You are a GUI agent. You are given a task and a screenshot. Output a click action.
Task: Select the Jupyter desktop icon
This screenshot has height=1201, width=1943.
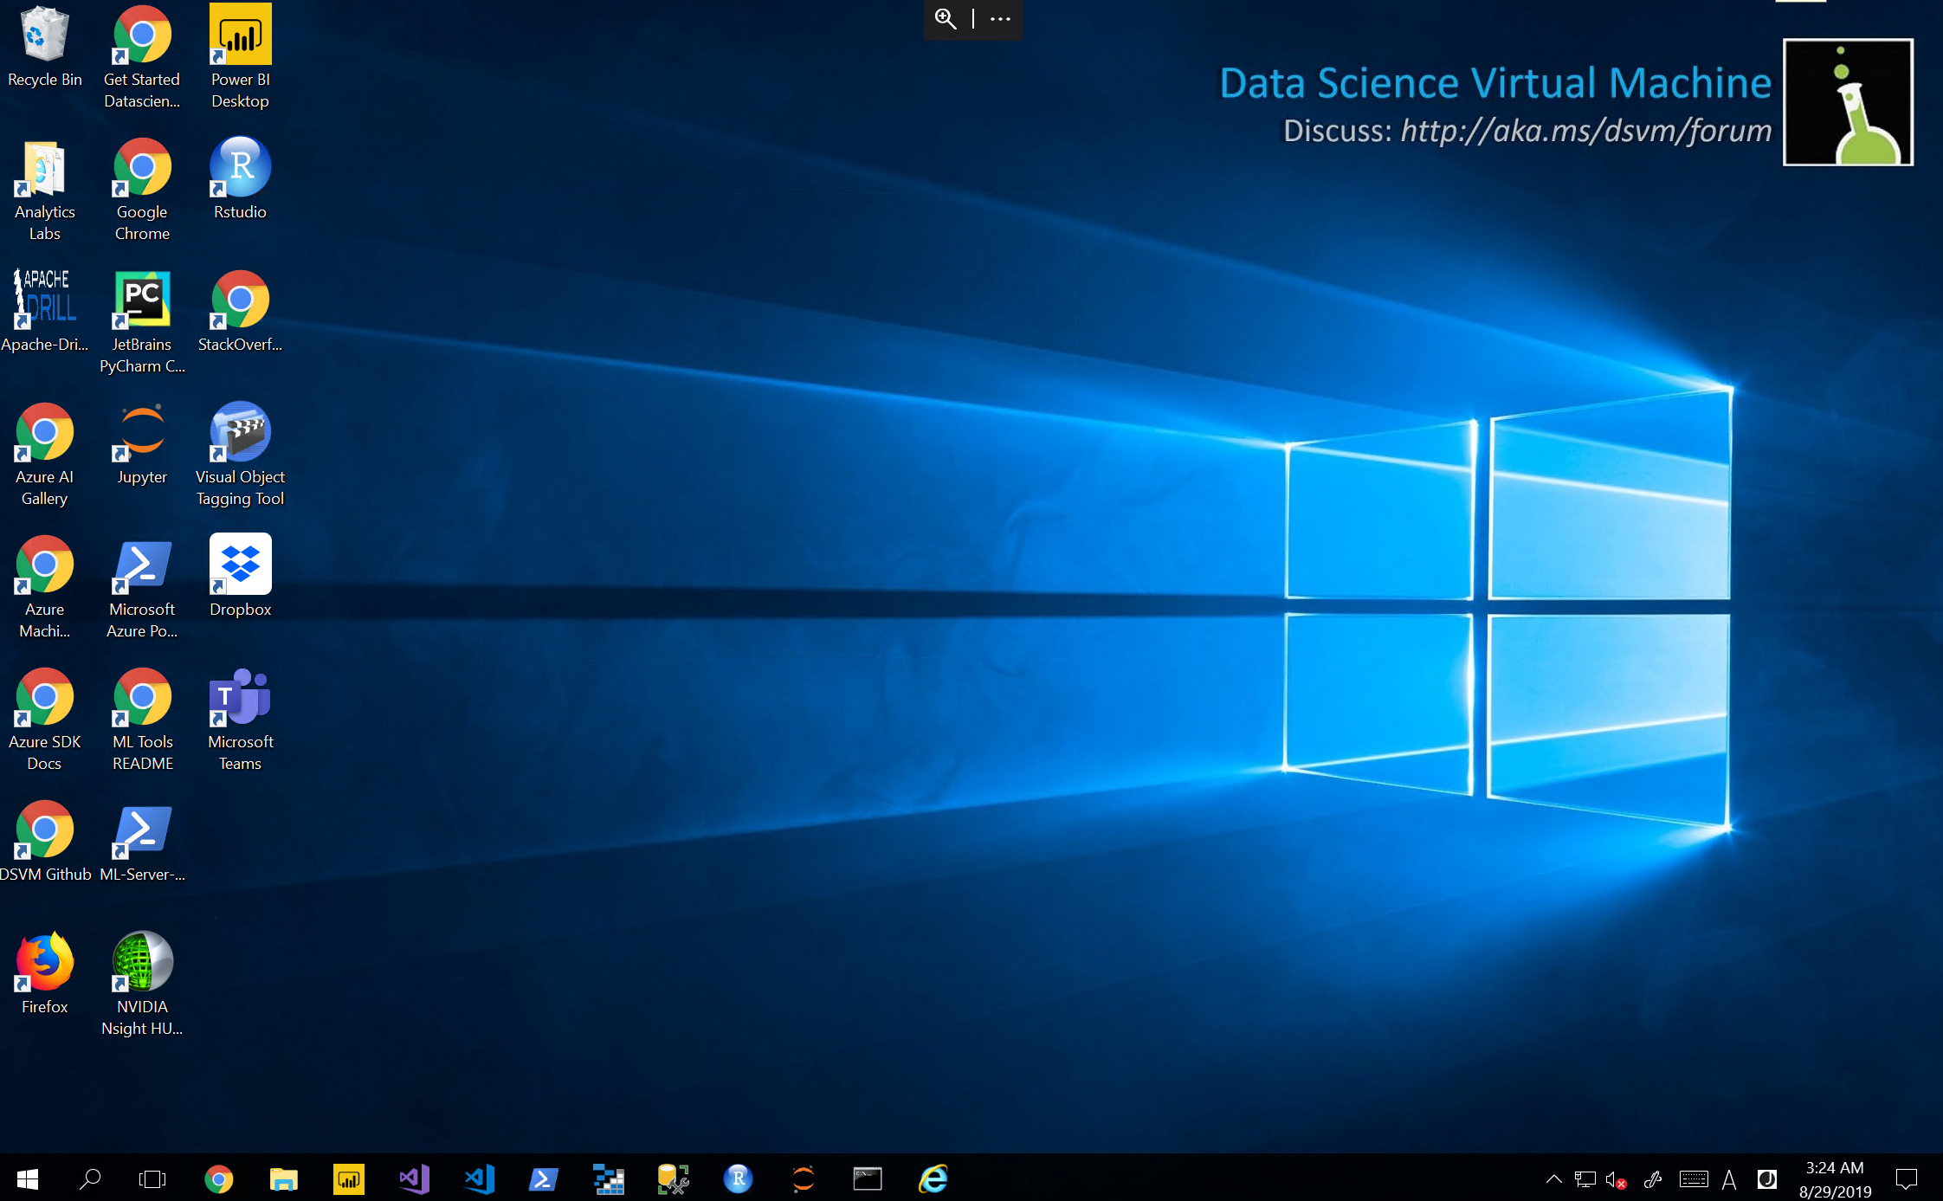click(142, 432)
